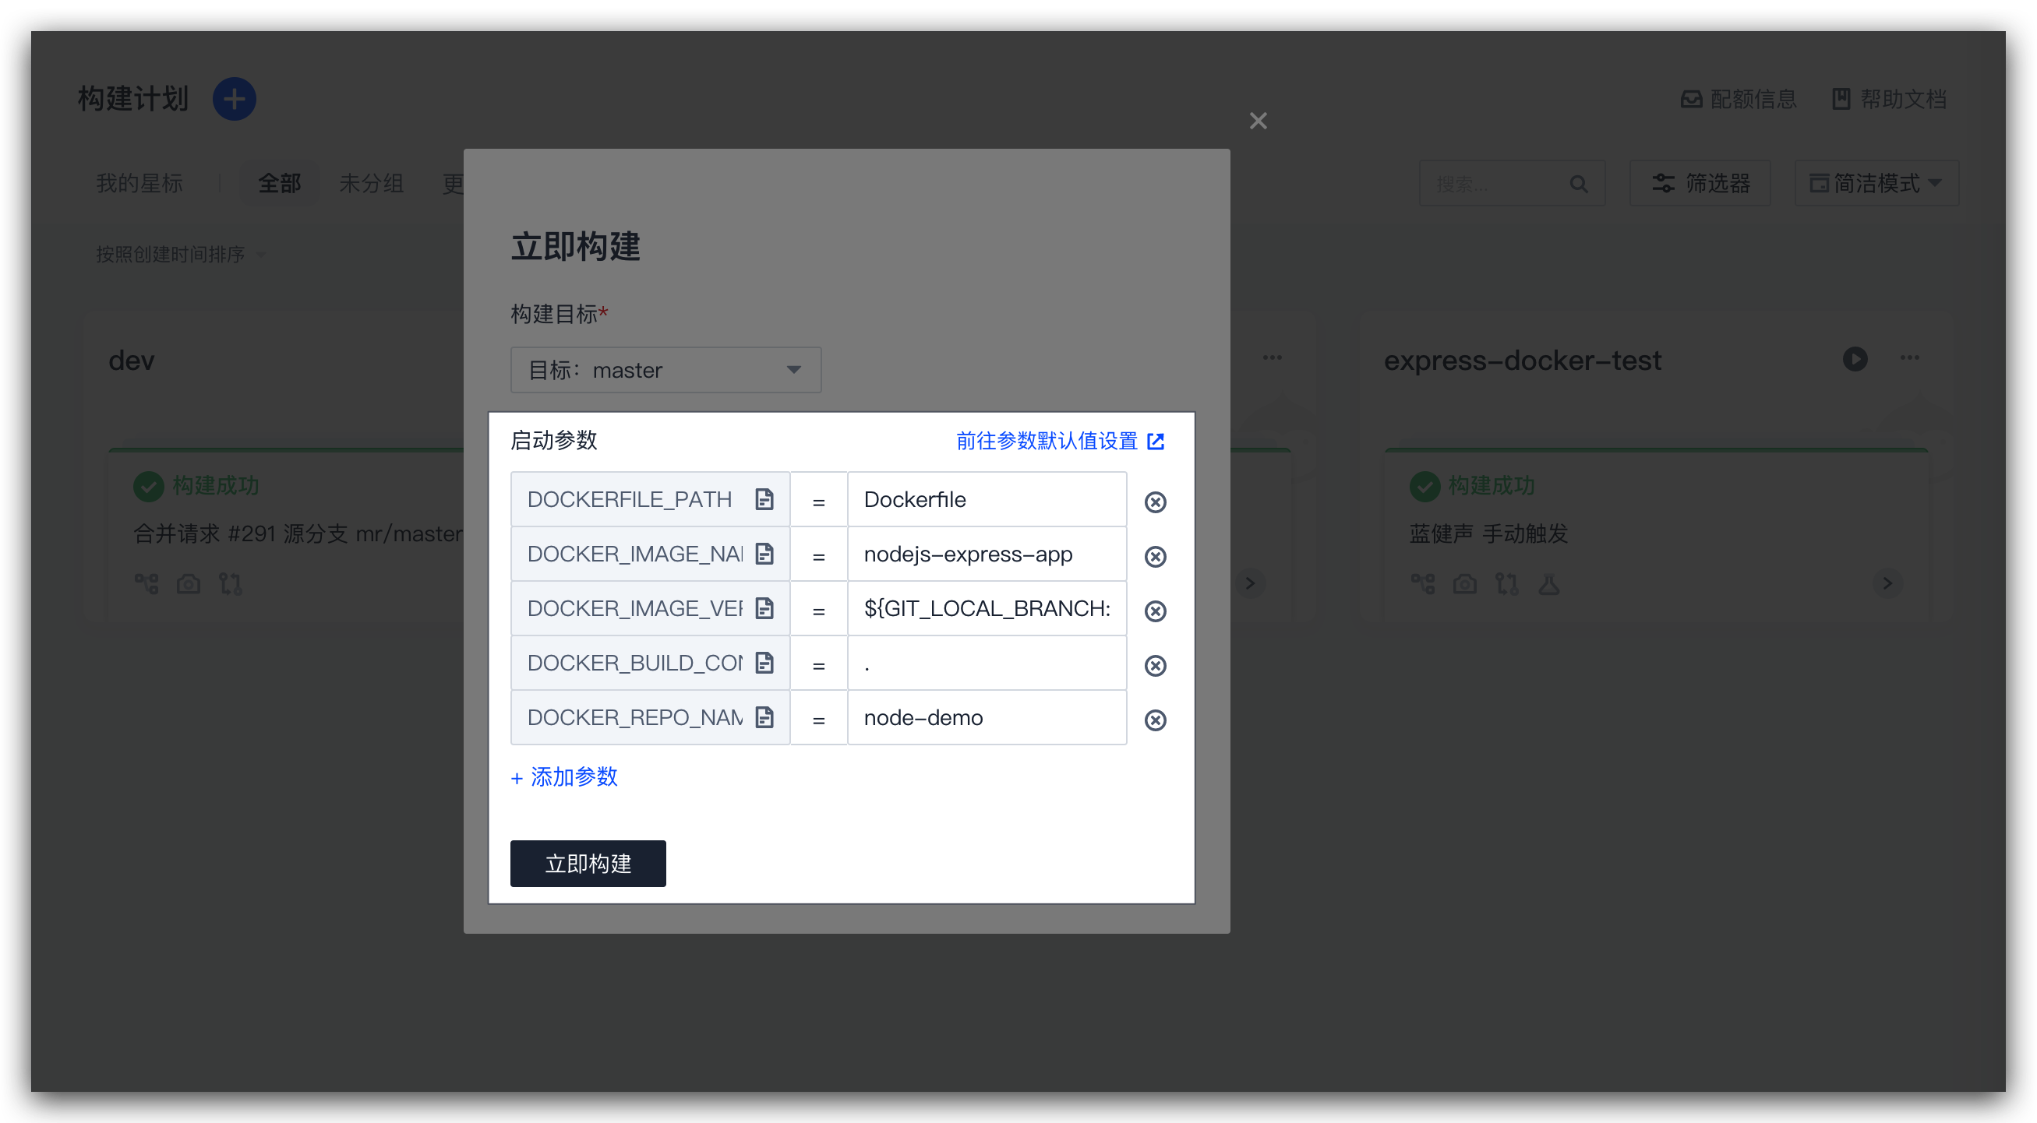2037x1123 pixels.
Task: Remove the nodejs-express-app parameter row
Action: [1156, 556]
